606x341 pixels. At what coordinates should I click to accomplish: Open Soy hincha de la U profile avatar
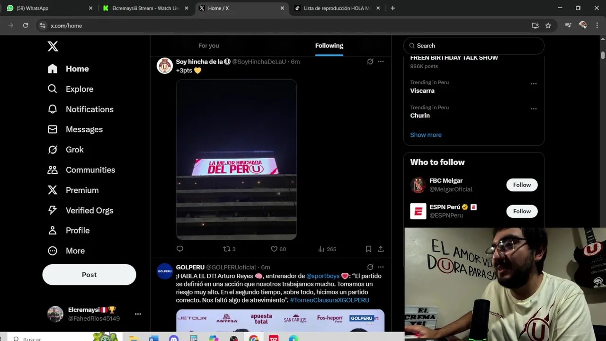click(x=165, y=66)
